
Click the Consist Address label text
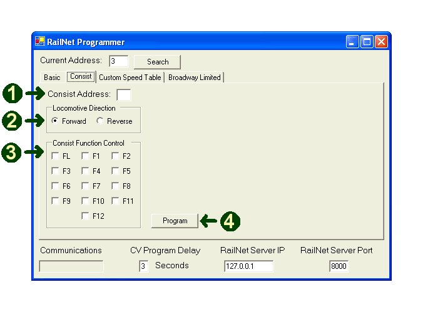[79, 94]
